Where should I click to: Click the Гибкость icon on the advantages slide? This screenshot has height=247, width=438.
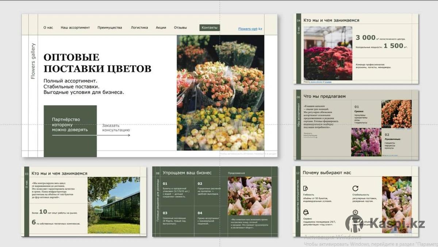pyautogui.click(x=306, y=188)
